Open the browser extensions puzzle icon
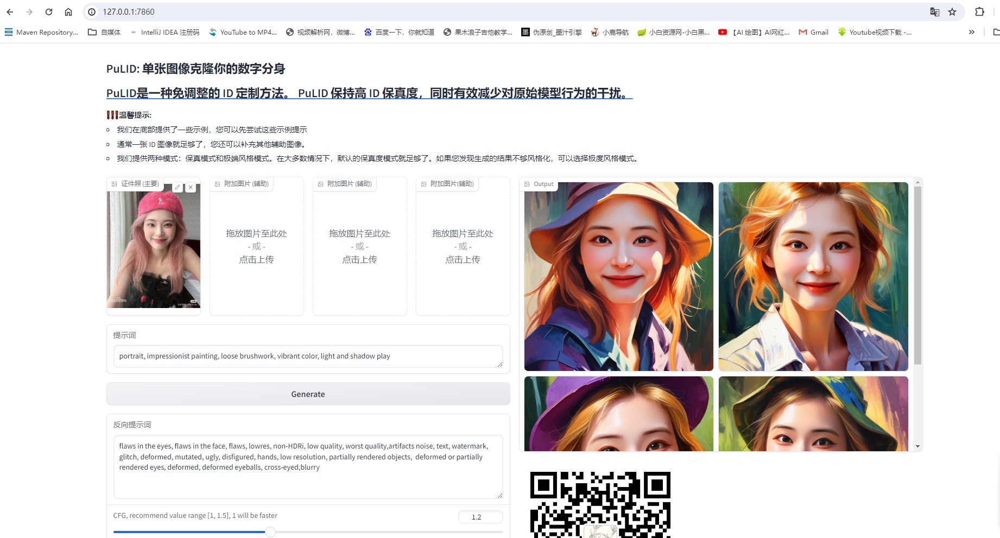Screen dimensions: 1000x538 979,12
